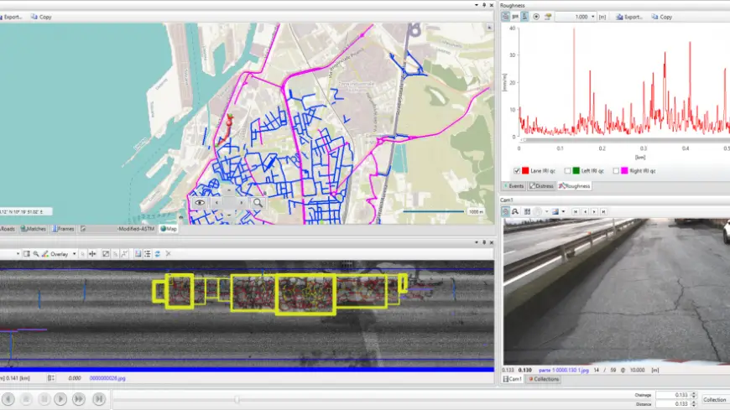This screenshot has height=410, width=730.
Task: Click the skip to end playback button
Action: (99, 399)
